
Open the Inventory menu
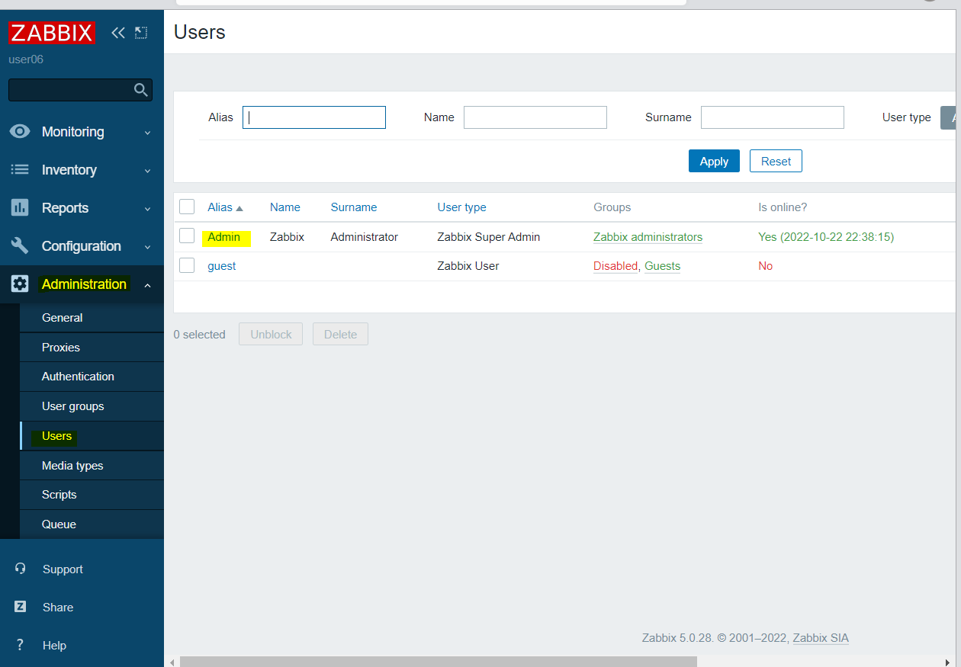69,170
